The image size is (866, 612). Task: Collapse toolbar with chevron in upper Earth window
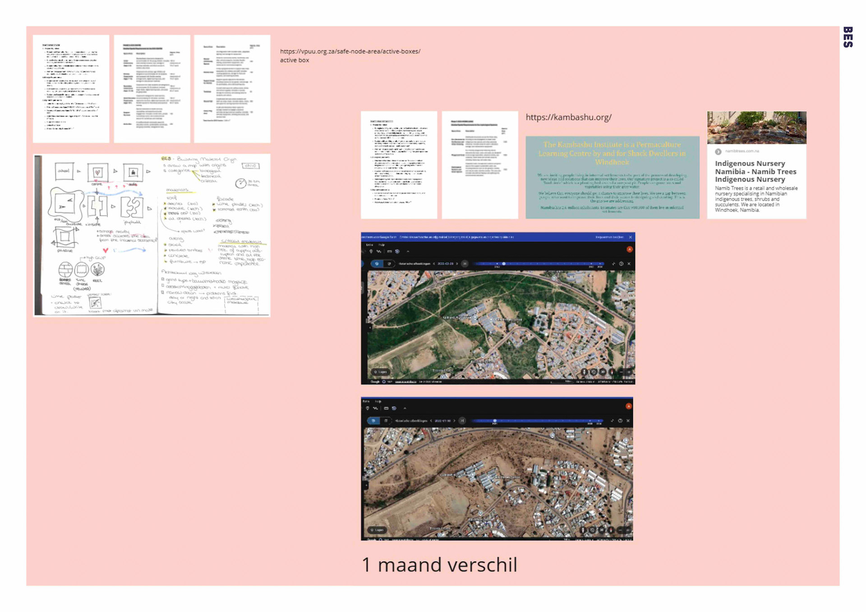(x=408, y=251)
